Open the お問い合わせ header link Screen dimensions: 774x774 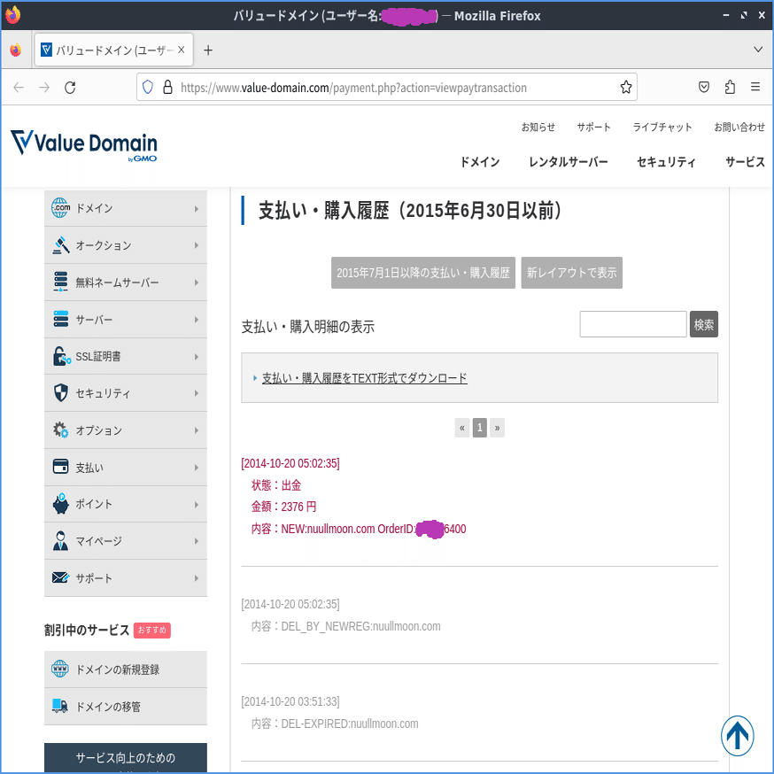(x=739, y=127)
